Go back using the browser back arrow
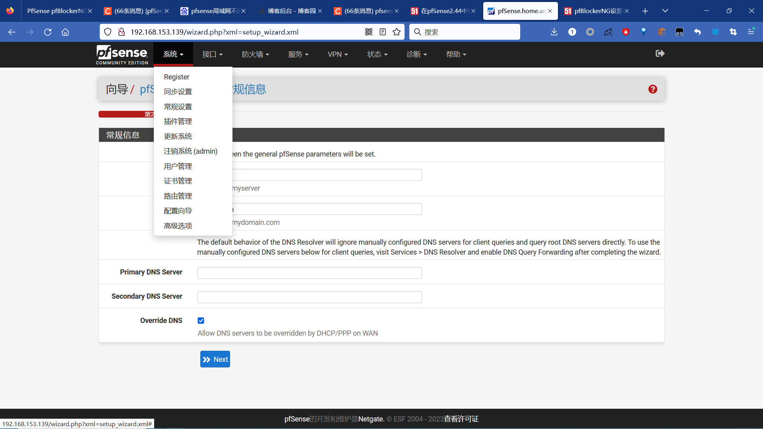763x429 pixels. [12, 32]
